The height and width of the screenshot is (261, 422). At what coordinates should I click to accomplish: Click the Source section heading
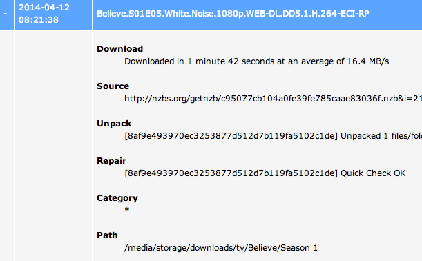(x=113, y=86)
